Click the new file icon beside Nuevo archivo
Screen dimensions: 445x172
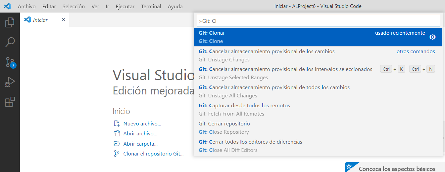117,124
